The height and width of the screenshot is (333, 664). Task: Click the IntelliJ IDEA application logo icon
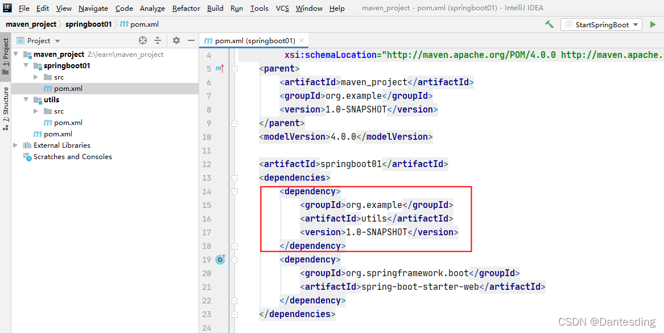[7, 8]
